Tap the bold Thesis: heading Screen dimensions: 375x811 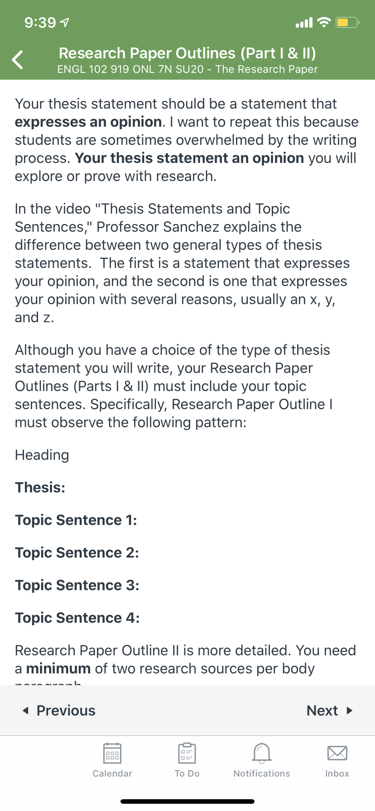[40, 487]
